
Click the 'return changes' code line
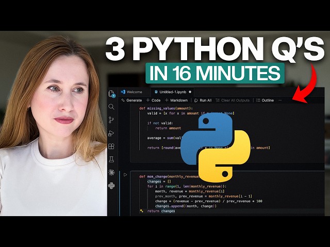tap(161, 211)
